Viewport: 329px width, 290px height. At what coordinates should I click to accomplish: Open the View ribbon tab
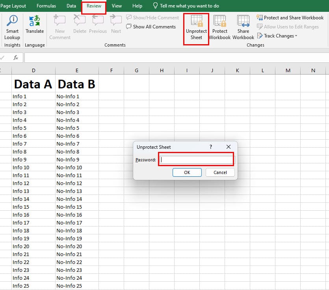click(x=117, y=6)
